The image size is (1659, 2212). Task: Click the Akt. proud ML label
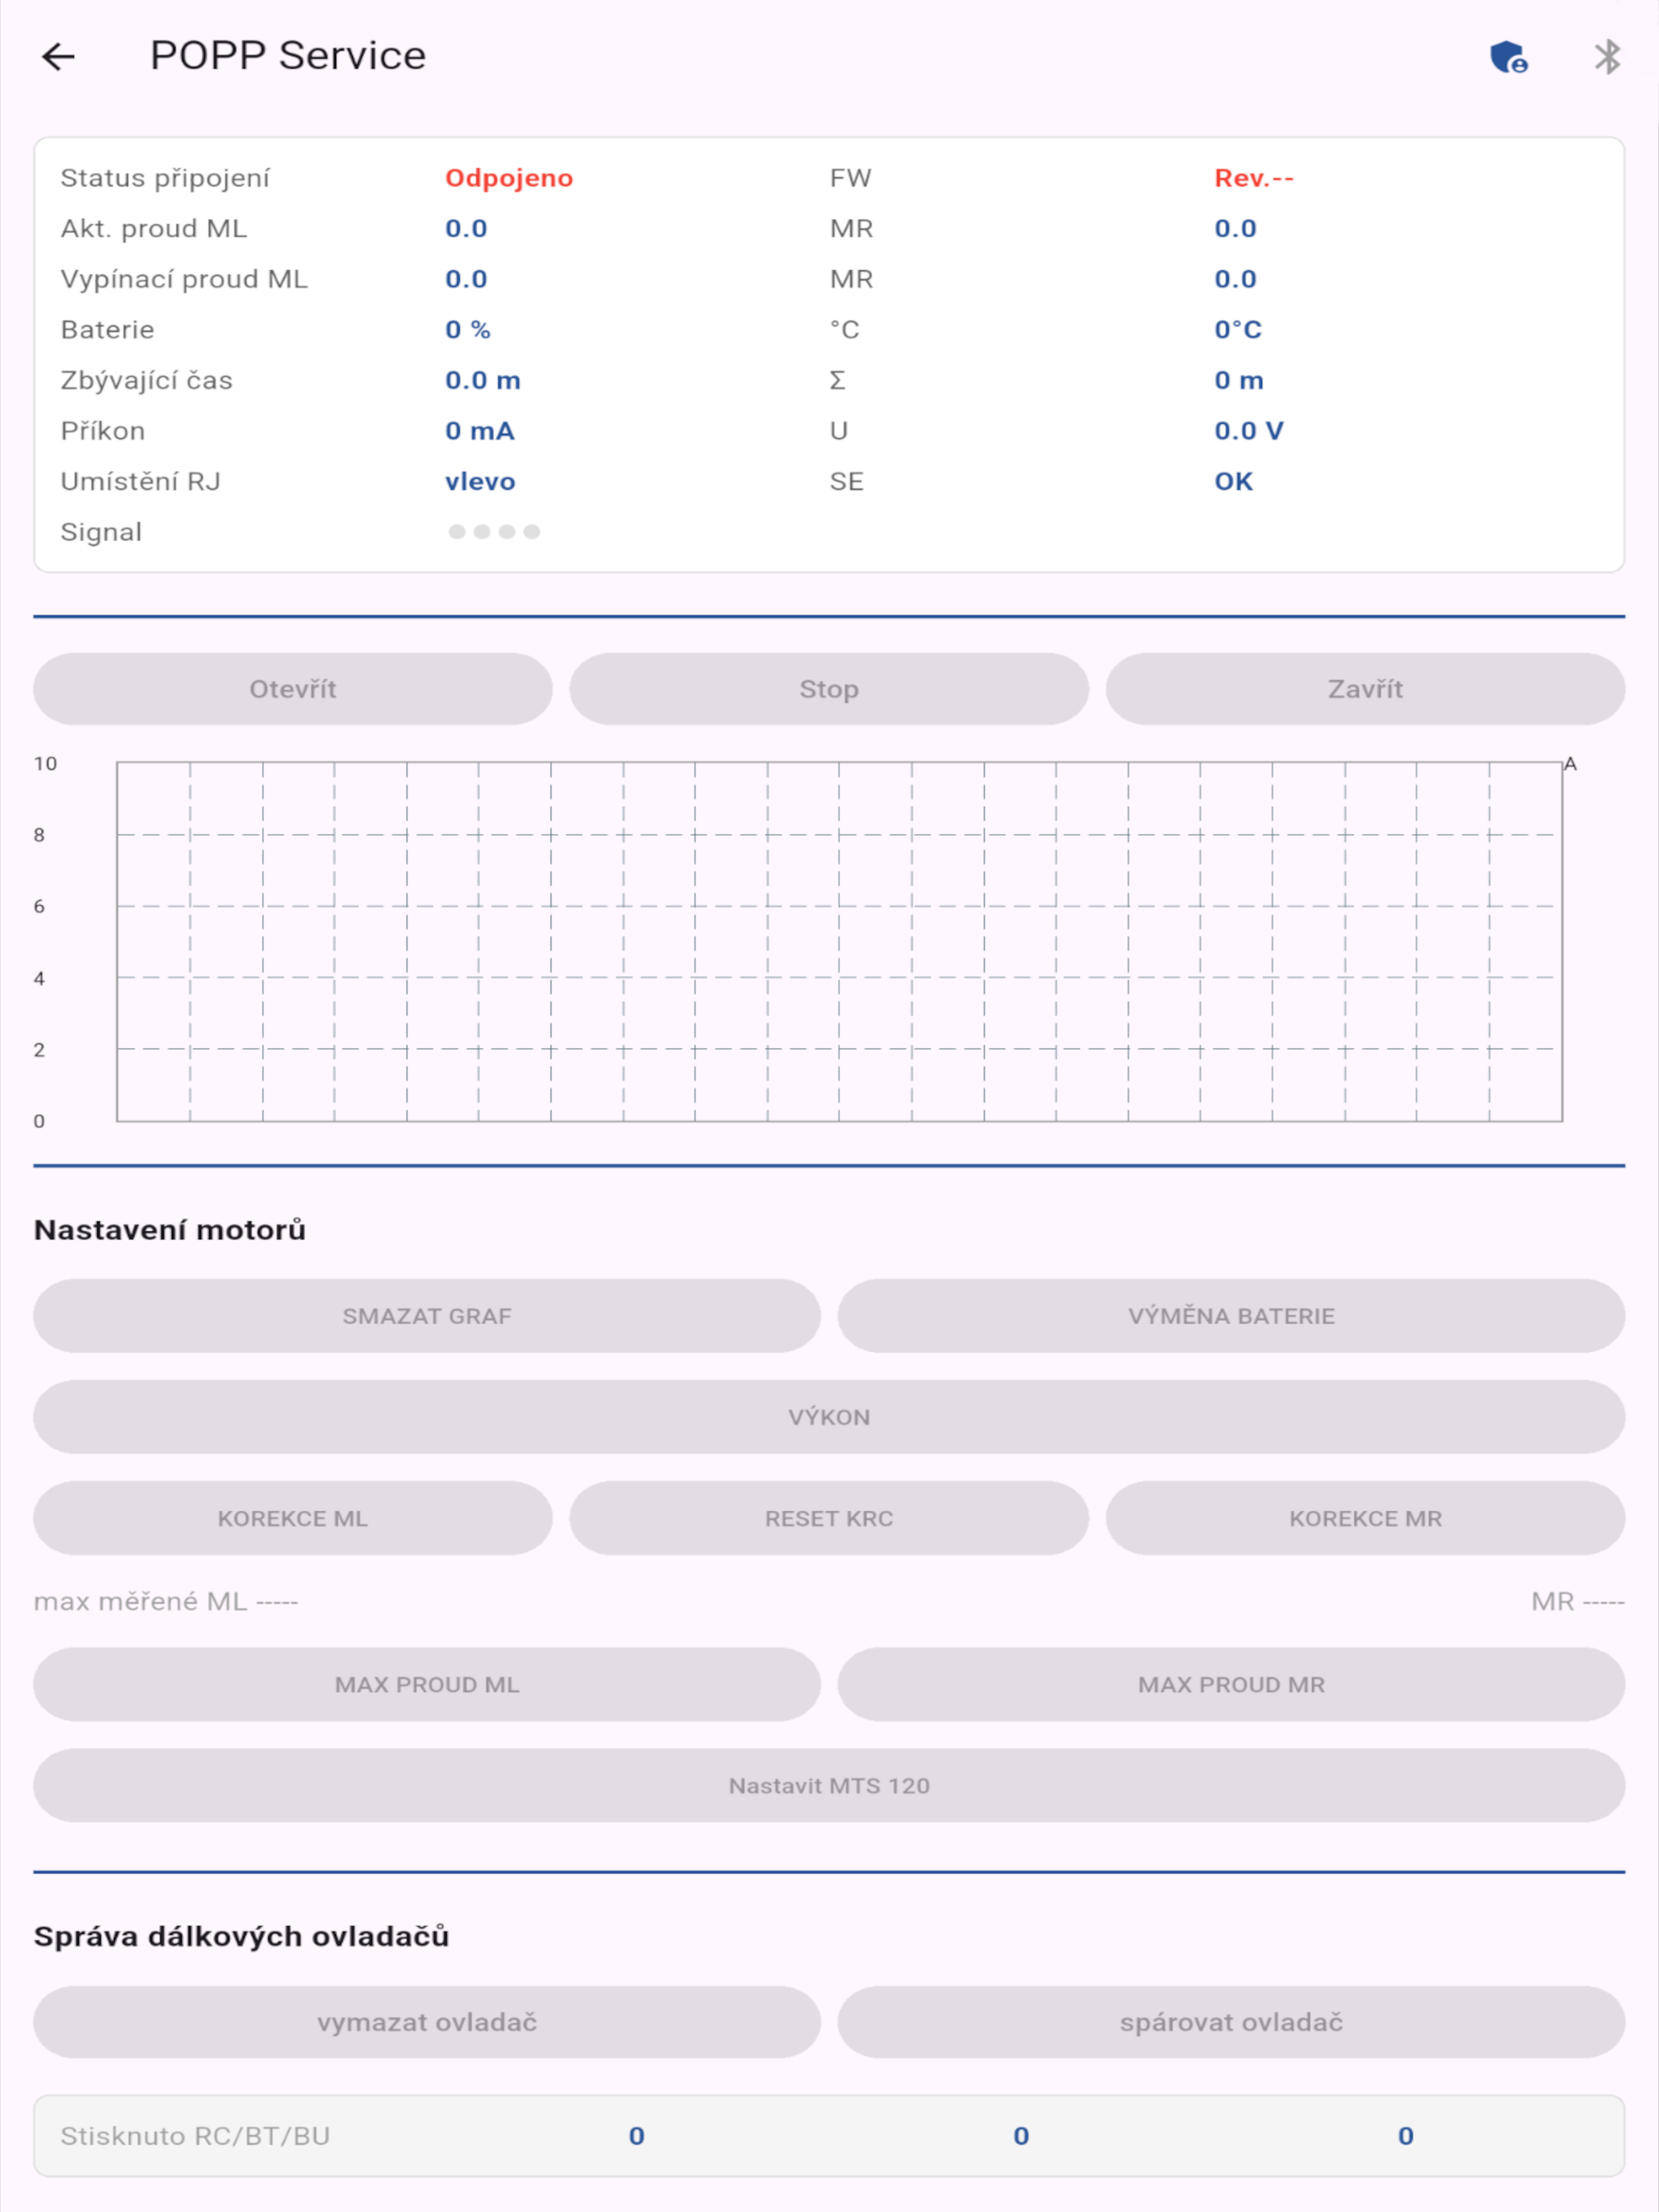(154, 229)
